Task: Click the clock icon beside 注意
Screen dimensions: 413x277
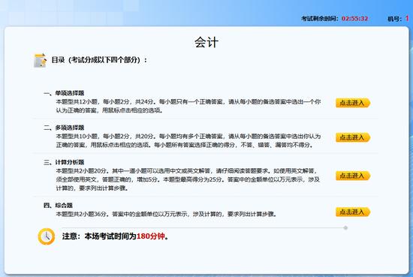Action: coord(47,236)
